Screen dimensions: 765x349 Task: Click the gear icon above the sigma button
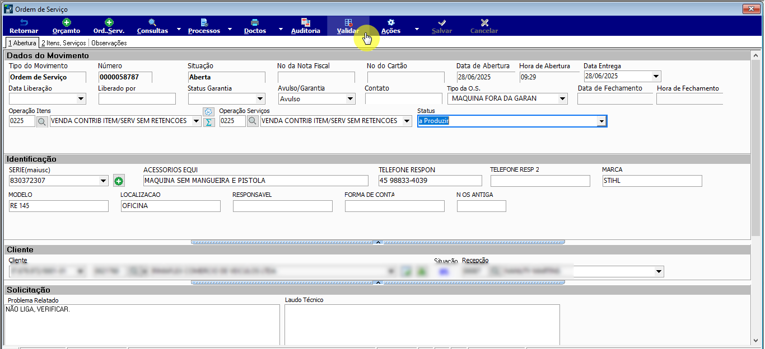coord(208,112)
